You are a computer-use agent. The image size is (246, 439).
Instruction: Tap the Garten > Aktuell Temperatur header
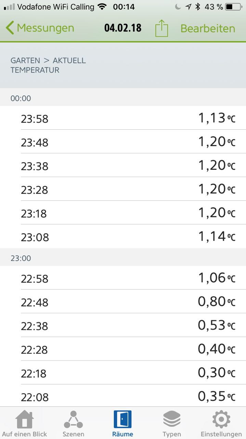pyautogui.click(x=48, y=65)
